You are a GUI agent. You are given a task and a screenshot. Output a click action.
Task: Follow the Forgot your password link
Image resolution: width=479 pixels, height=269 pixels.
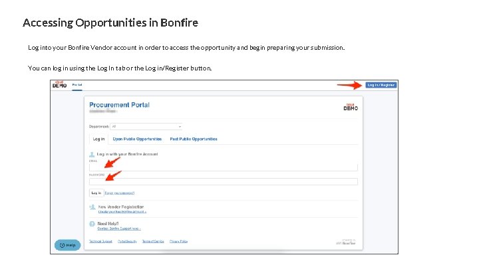click(120, 193)
